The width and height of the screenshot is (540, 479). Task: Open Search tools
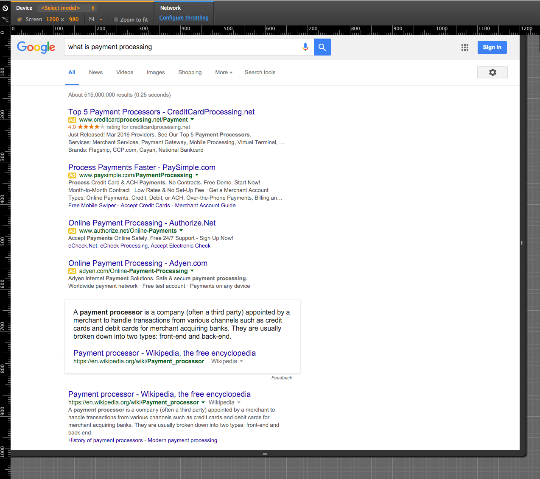pyautogui.click(x=260, y=72)
